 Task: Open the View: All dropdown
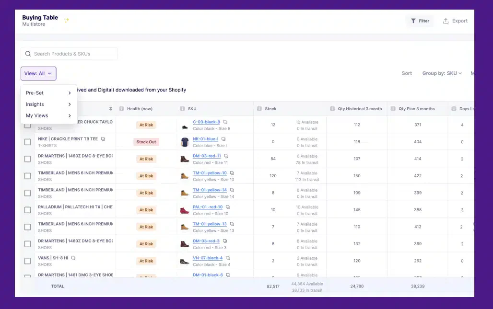[38, 73]
